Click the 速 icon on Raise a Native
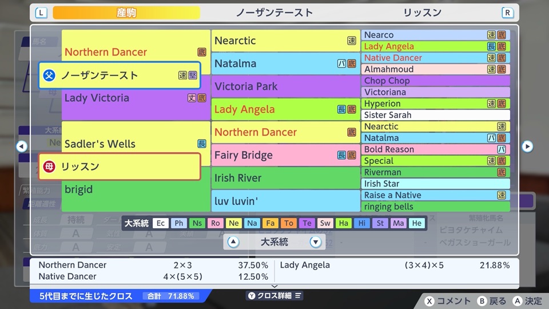549x309 pixels. (x=502, y=195)
